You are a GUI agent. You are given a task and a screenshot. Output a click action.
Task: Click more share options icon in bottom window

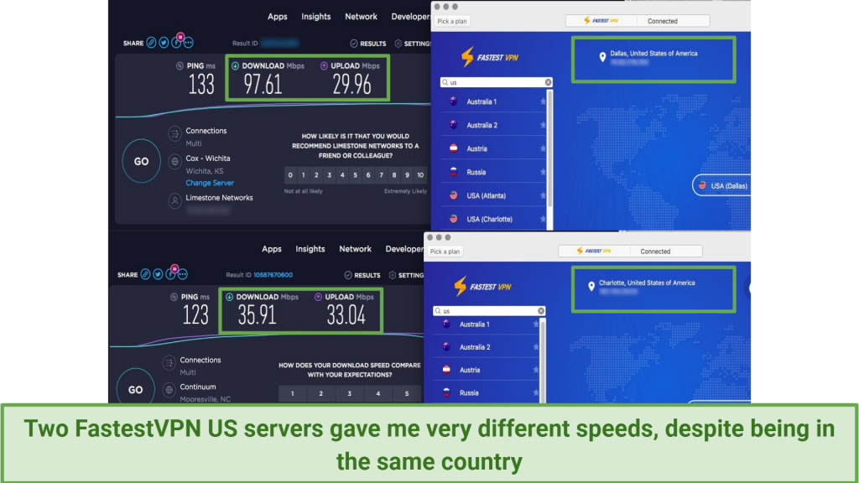click(x=182, y=274)
